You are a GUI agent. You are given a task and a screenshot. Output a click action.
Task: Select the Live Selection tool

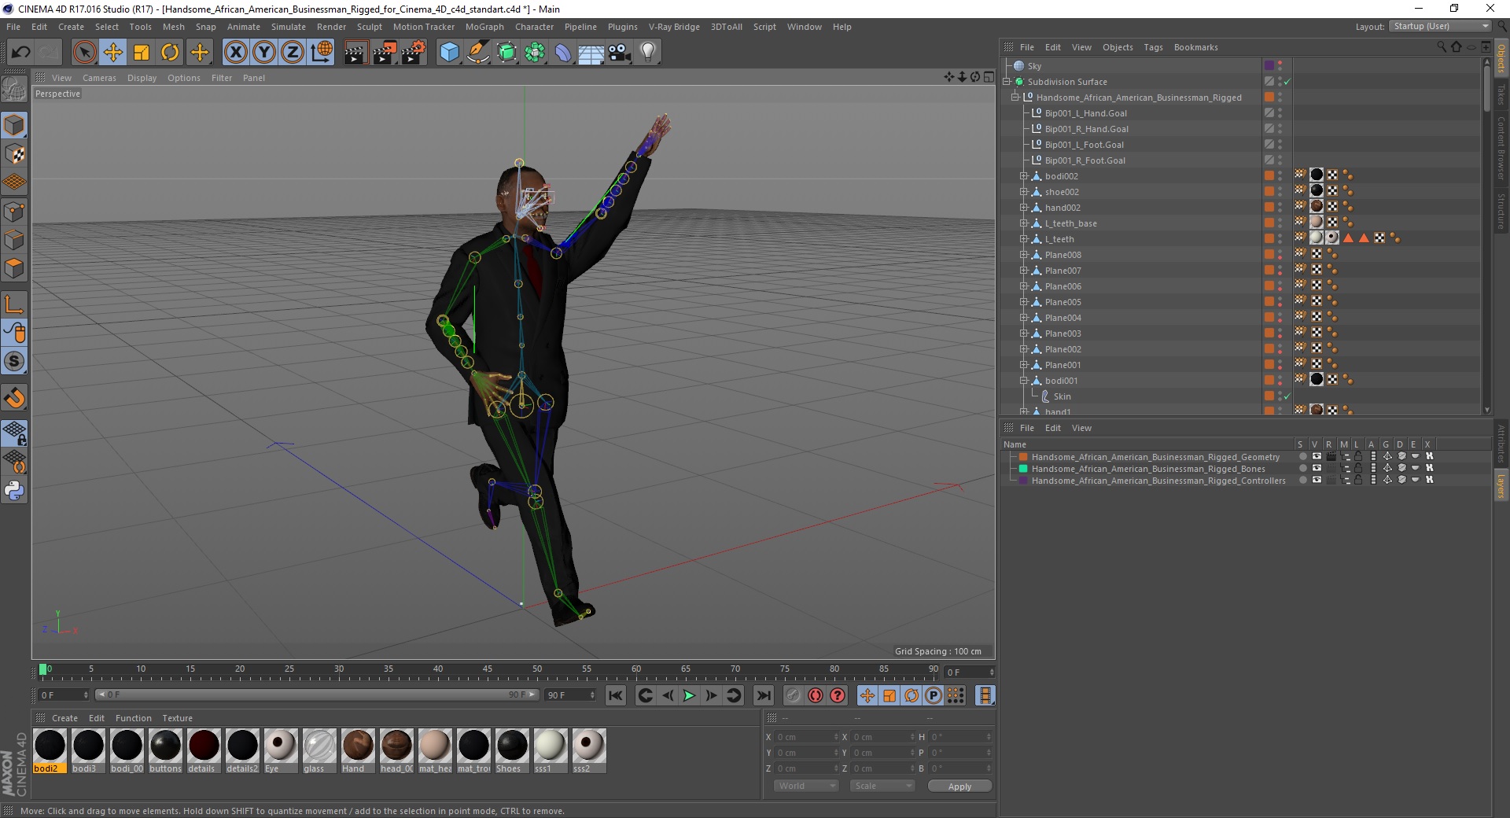pyautogui.click(x=84, y=53)
